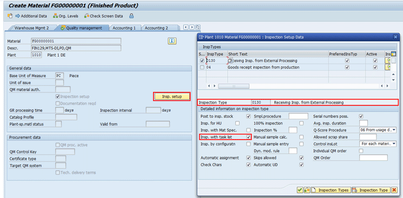
Task: Click the InspTypes horizontal scrollbar thumb
Action: coord(234,86)
